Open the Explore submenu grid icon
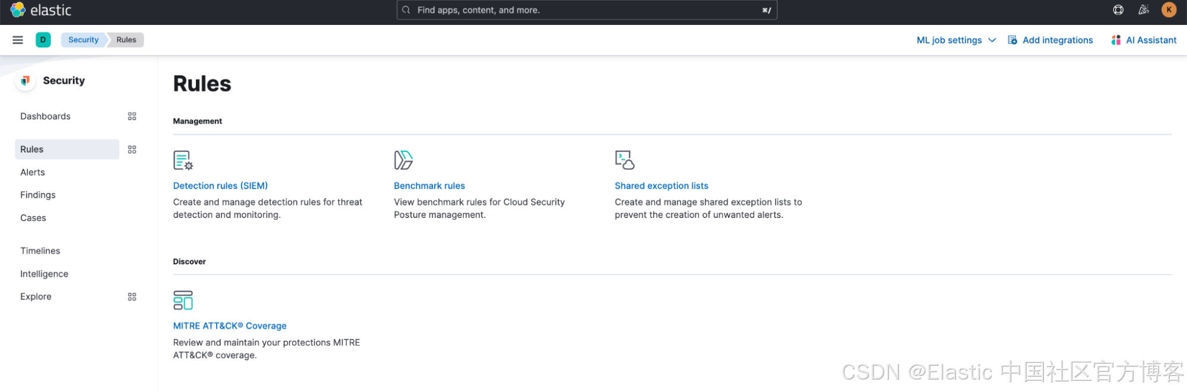Screen dimensions: 1187x392 point(132,297)
